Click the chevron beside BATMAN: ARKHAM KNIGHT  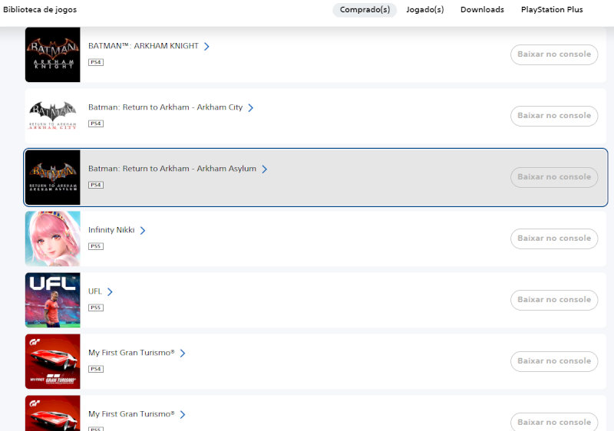point(206,47)
